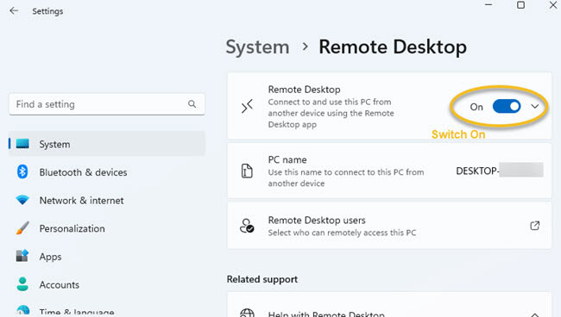The image size is (561, 317).
Task: Click the 'On' label beside the toggle
Action: pyautogui.click(x=476, y=107)
